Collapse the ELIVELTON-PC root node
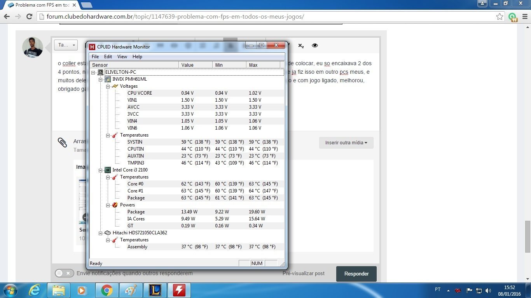 tap(93, 72)
